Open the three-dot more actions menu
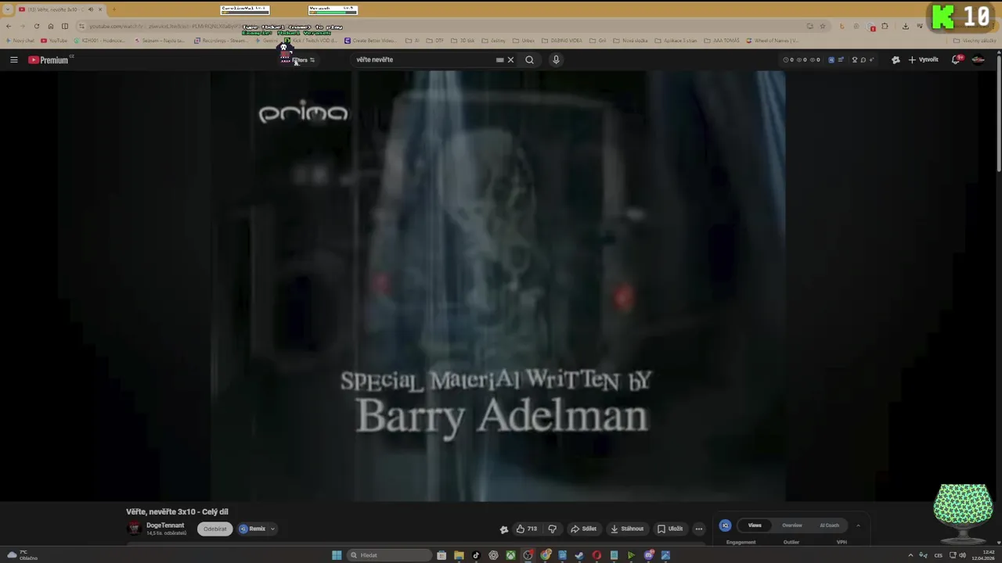 pos(699,529)
